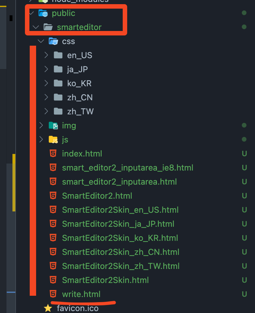This screenshot has height=313, width=255.
Task: Select the ja_JP folder label
Action: point(77,70)
